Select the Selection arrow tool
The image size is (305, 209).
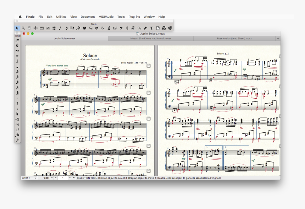(17, 28)
